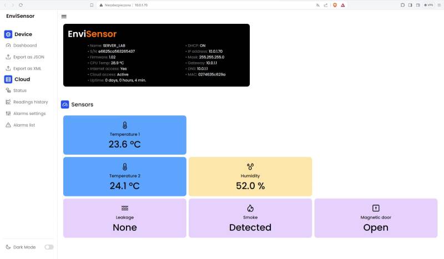The image size is (444, 259).
Task: Reload the page with browser refresh button
Action: (21, 5)
